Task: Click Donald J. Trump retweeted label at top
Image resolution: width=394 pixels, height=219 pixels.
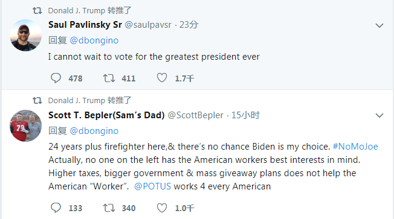Action: click(89, 10)
